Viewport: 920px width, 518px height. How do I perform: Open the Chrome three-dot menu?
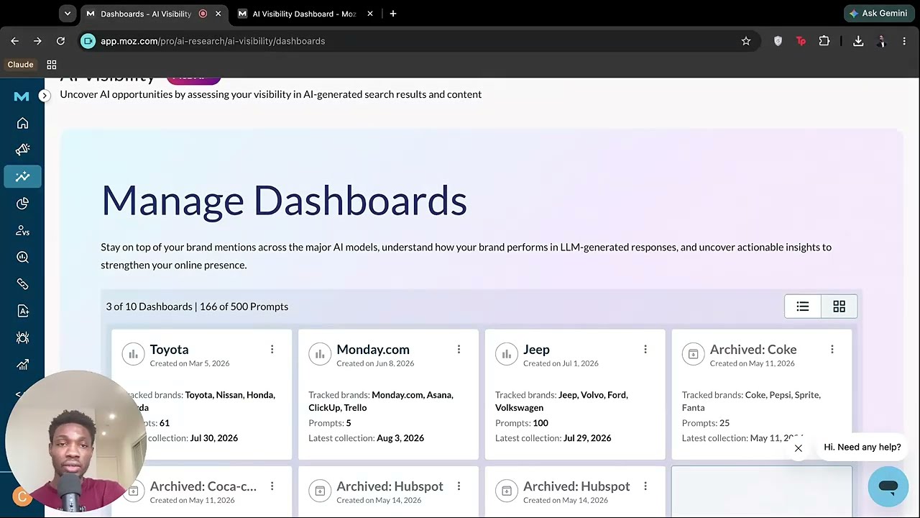point(904,41)
